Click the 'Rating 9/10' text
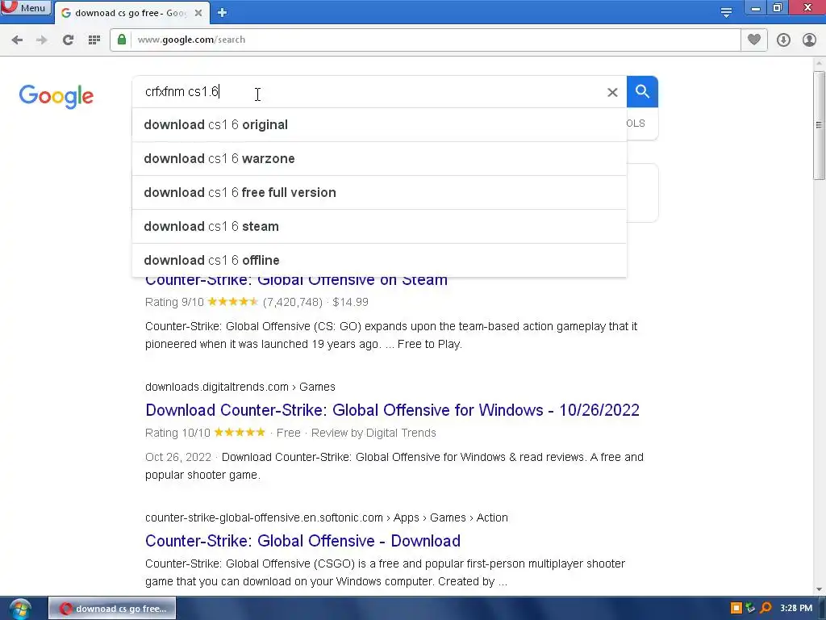Viewport: 826px width, 620px height. tap(174, 302)
